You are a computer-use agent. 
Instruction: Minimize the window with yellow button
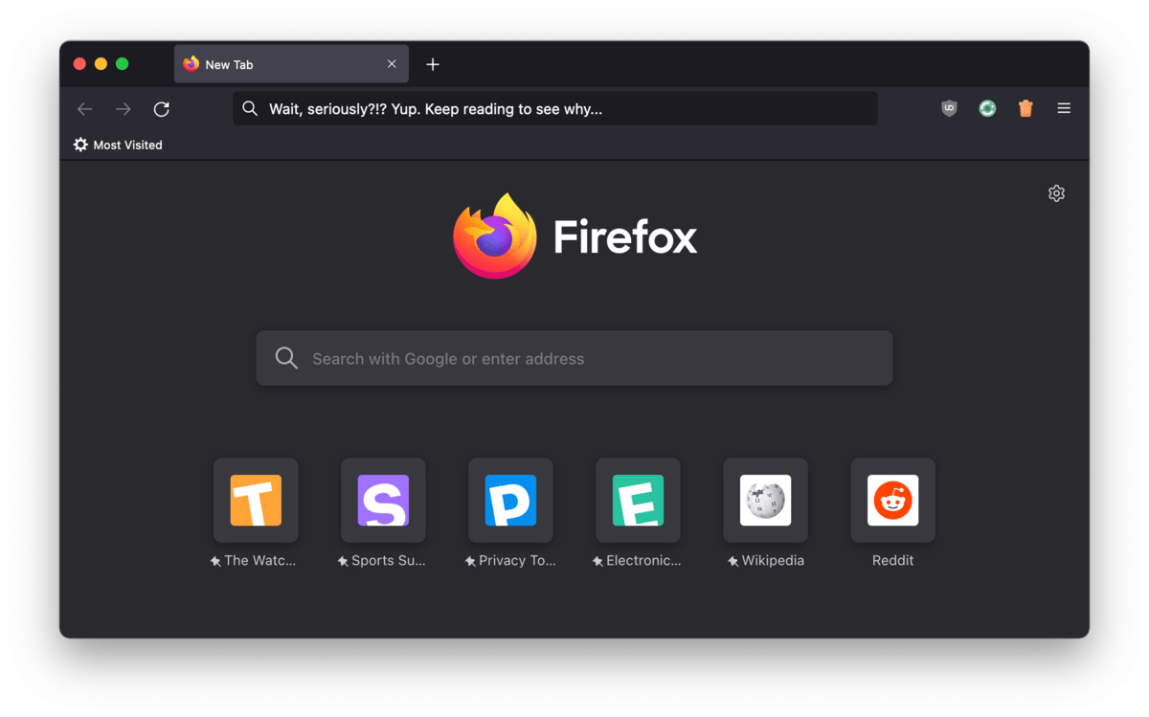click(x=101, y=64)
